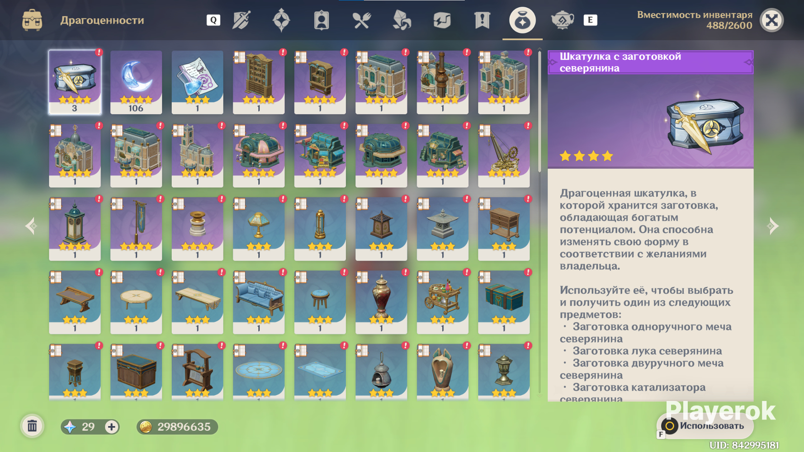
Task: Select the blue round stool blueprint
Action: point(320,302)
